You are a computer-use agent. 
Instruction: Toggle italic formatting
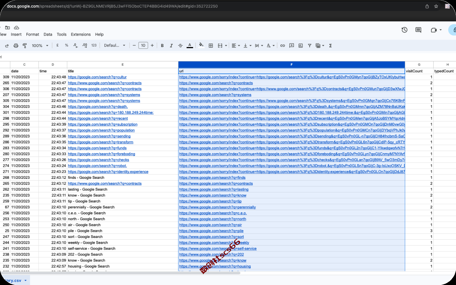tap(171, 46)
